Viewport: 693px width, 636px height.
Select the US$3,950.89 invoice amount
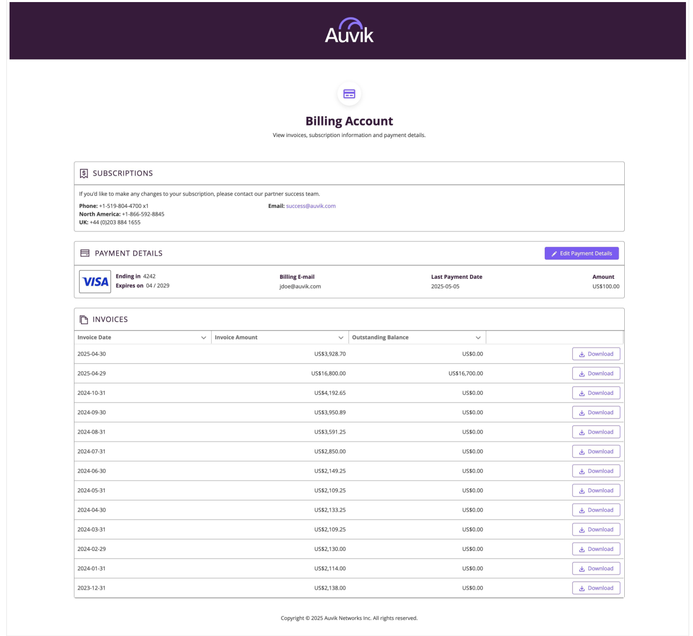[x=330, y=412]
